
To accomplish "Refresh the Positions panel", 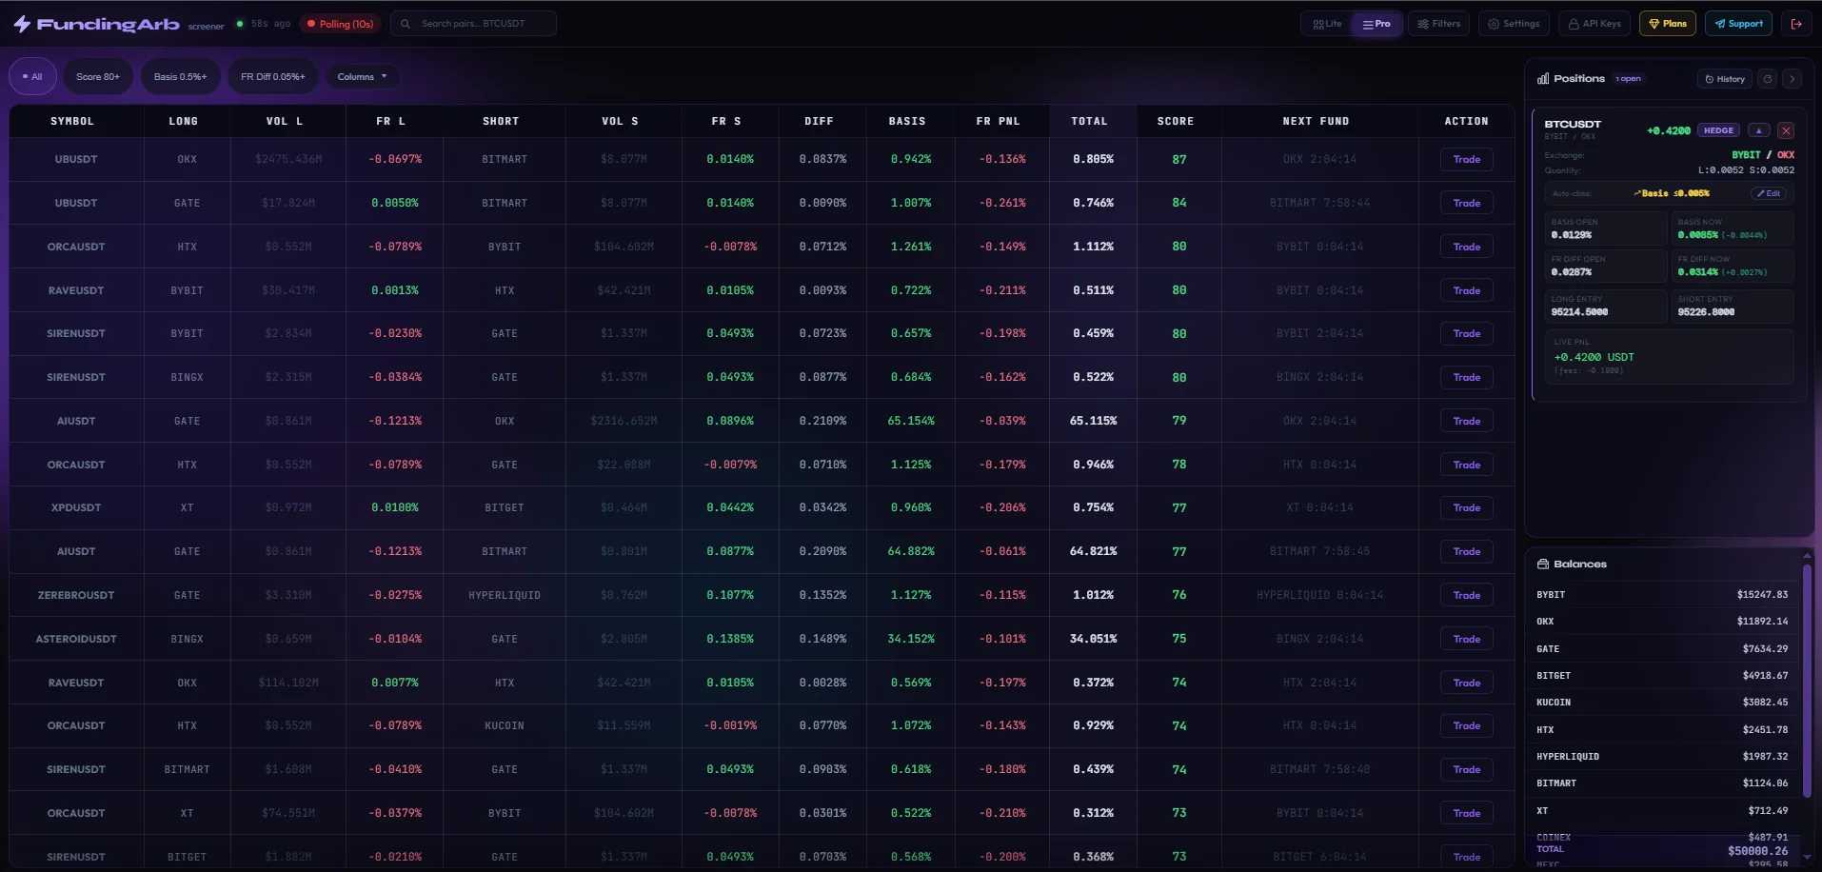I will [1768, 79].
